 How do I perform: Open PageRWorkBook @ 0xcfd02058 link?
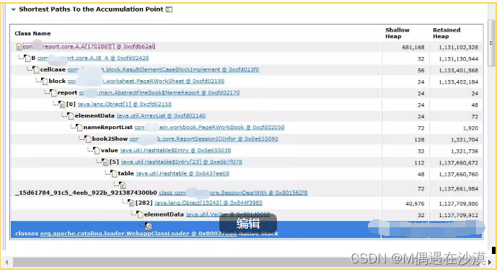tap(209, 128)
